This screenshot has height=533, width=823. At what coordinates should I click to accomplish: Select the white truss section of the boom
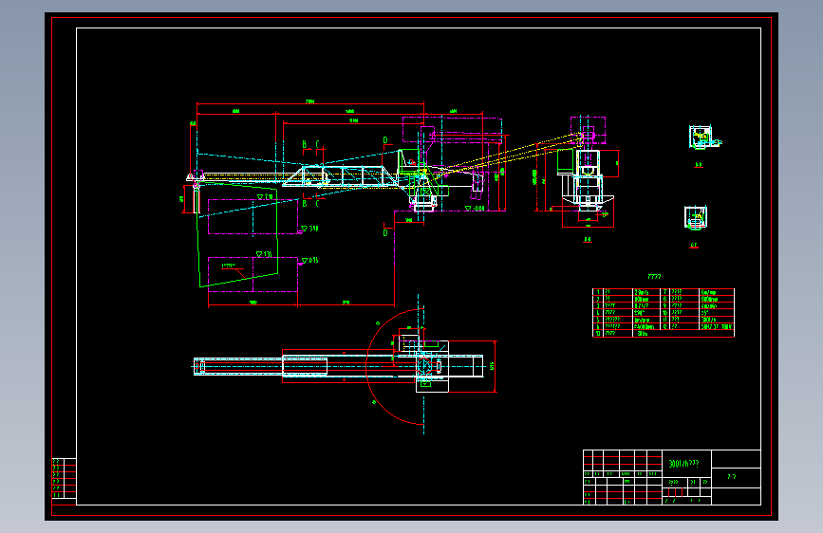(341, 175)
